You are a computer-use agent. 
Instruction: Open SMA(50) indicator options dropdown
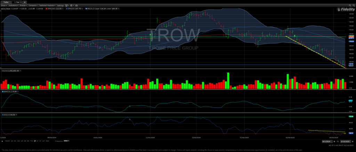coord(82,9)
